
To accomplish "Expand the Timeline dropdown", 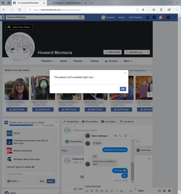I will pos(47,61).
